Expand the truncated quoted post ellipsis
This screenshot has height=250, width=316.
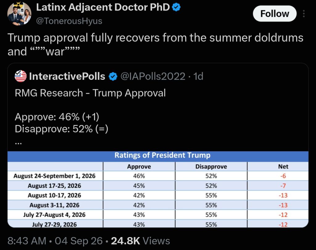pyautogui.click(x=18, y=143)
